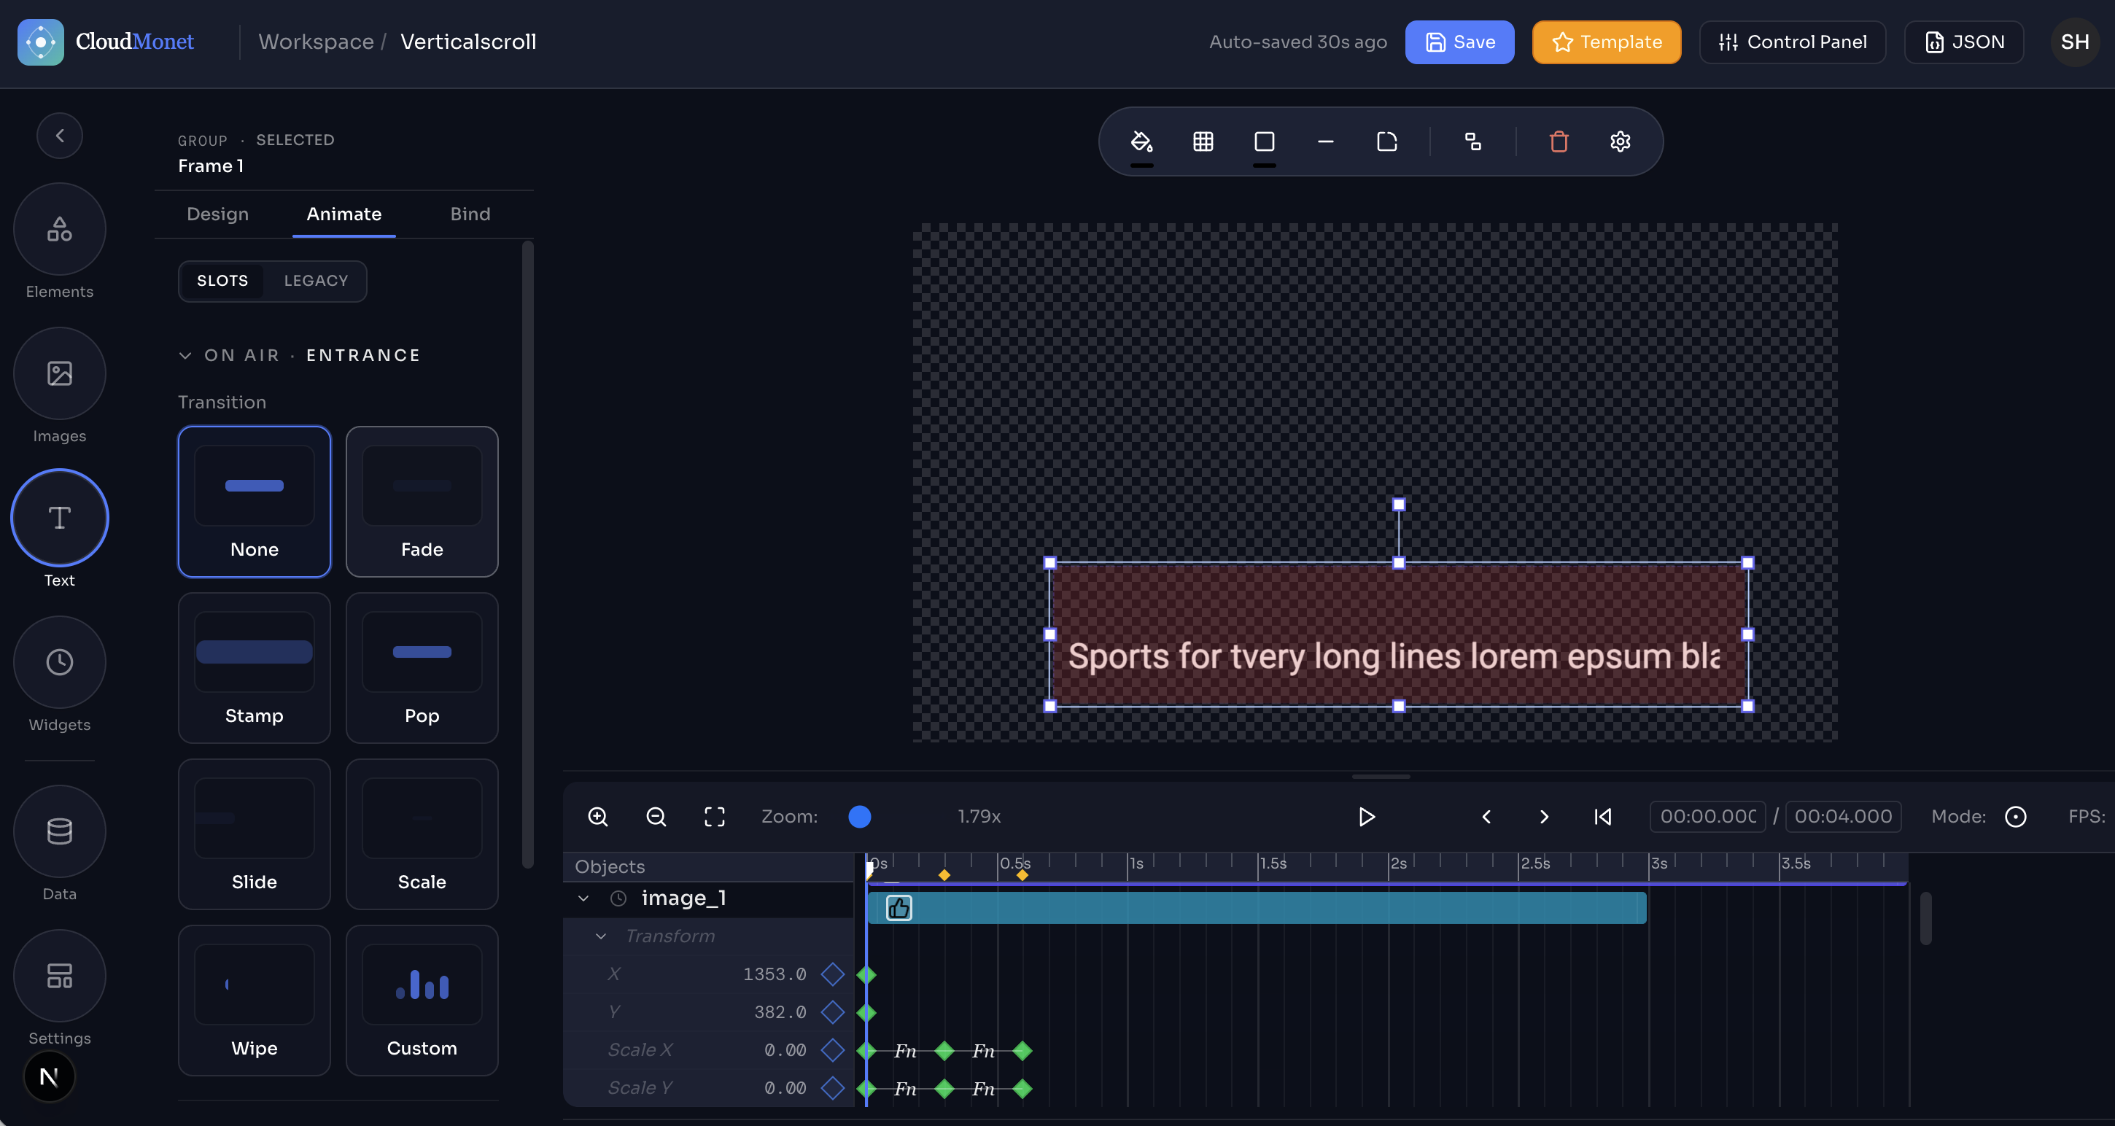Click the timeline Zoom slider handle
Viewport: 2115px width, 1126px height.
(x=860, y=816)
